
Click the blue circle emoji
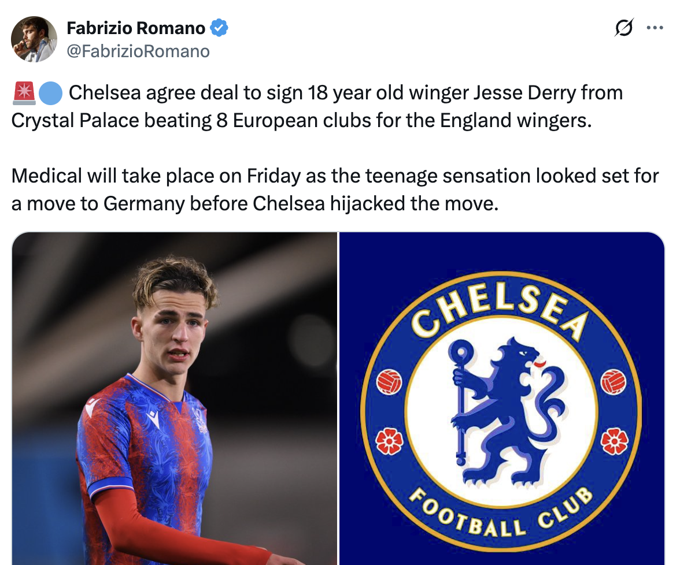click(50, 93)
